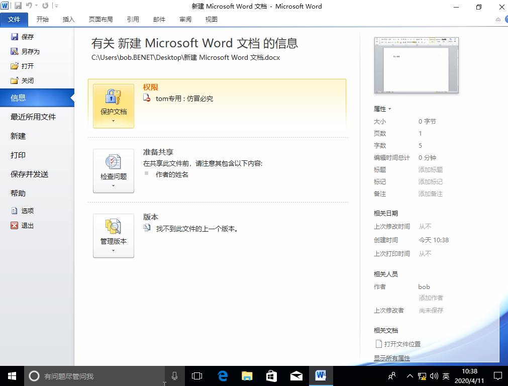Open 检查问题 (Check for Issues) menu
Screen dimensions: 508x386
114,171
